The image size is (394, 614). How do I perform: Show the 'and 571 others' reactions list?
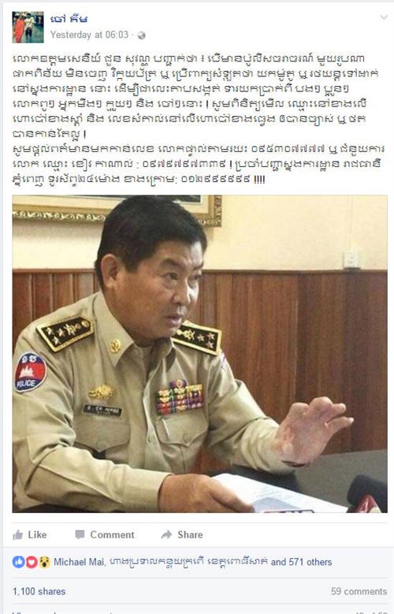[x=301, y=562]
